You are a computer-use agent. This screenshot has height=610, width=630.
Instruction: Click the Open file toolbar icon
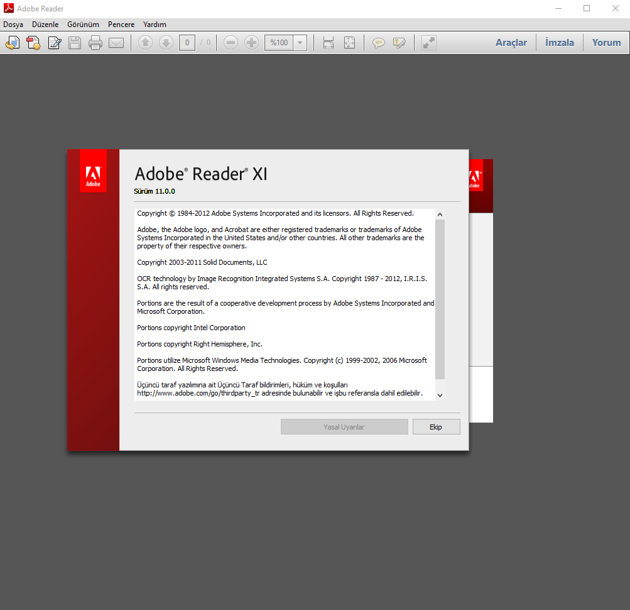click(x=13, y=43)
